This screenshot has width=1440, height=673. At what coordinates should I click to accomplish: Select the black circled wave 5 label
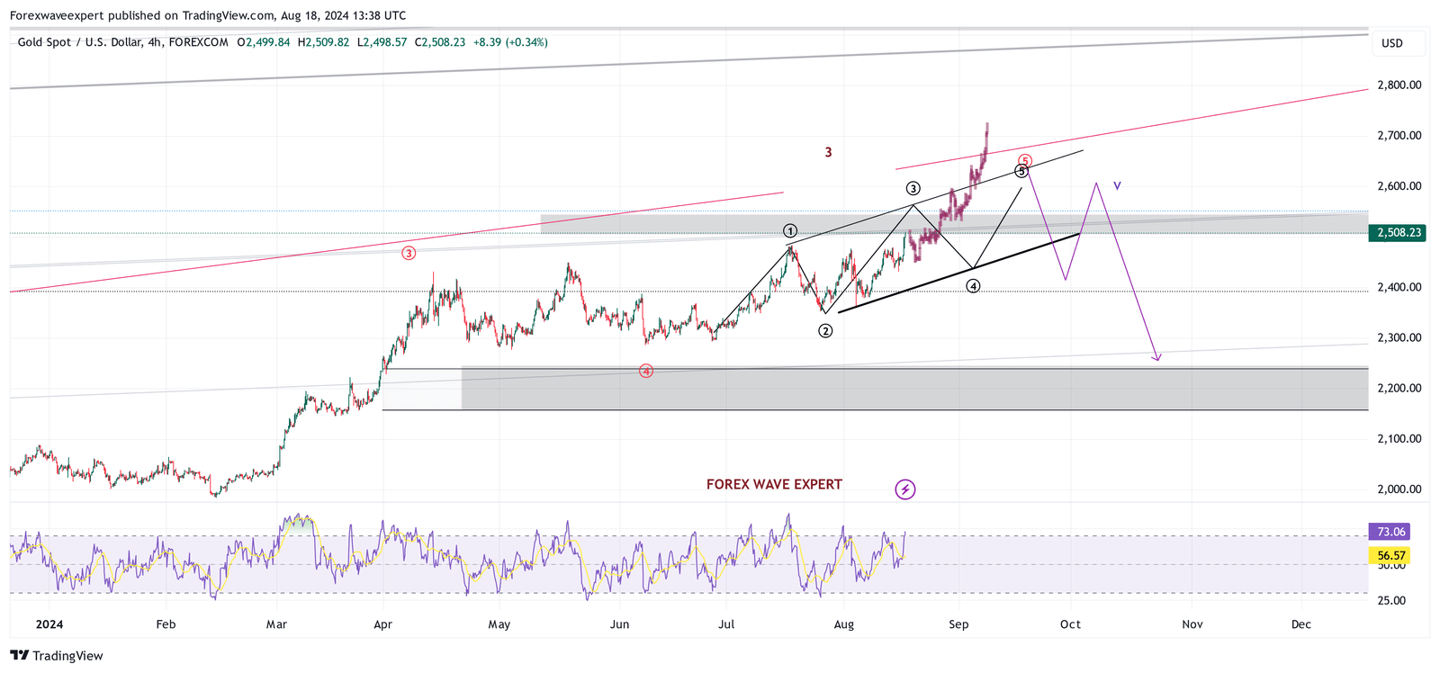(1021, 171)
